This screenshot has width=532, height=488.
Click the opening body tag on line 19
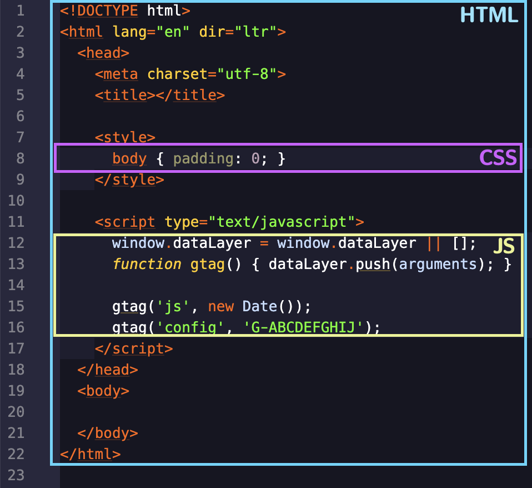coord(103,391)
